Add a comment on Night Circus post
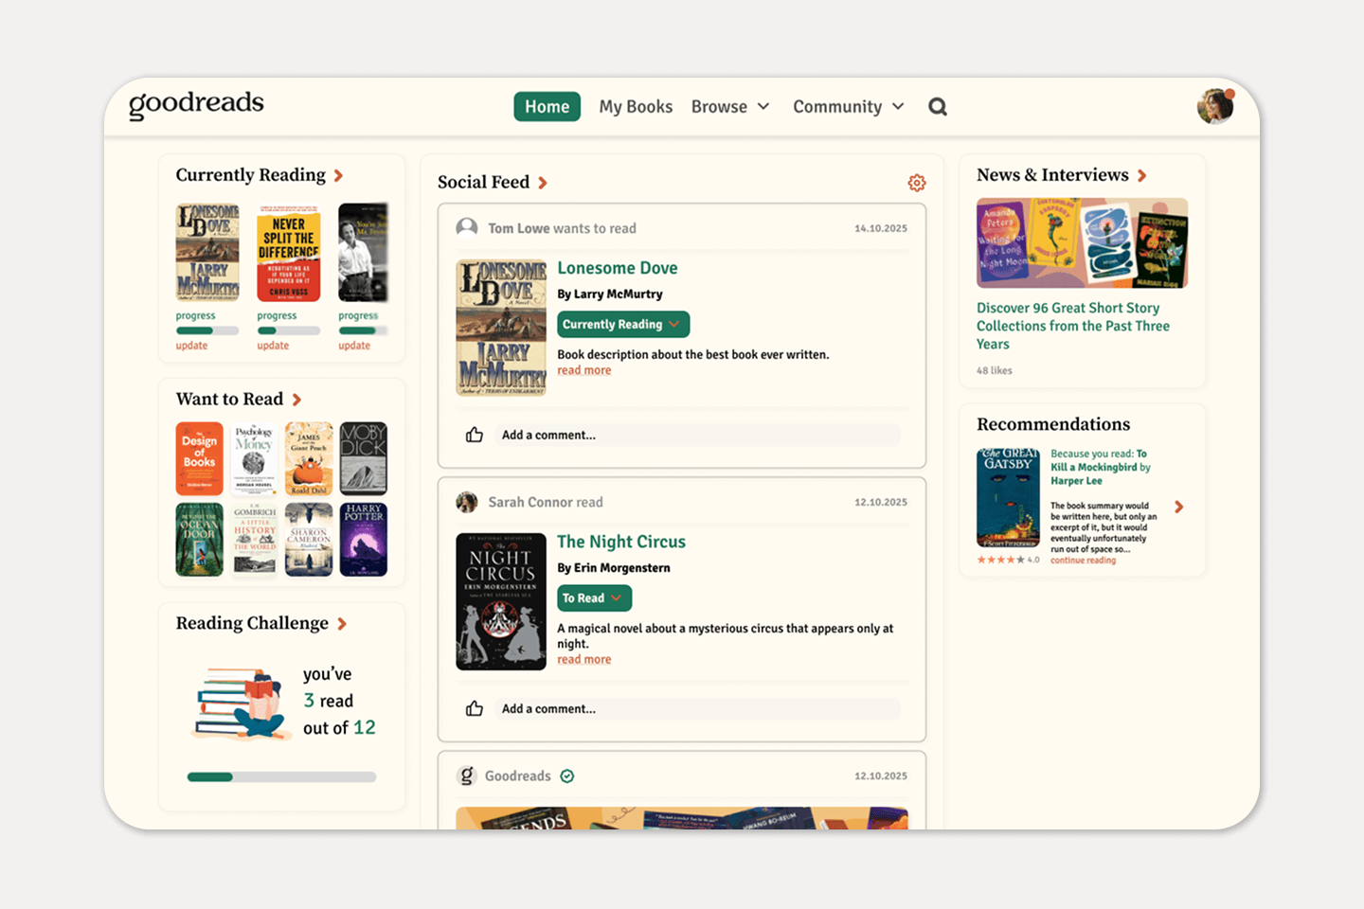This screenshot has width=1364, height=909. (696, 708)
